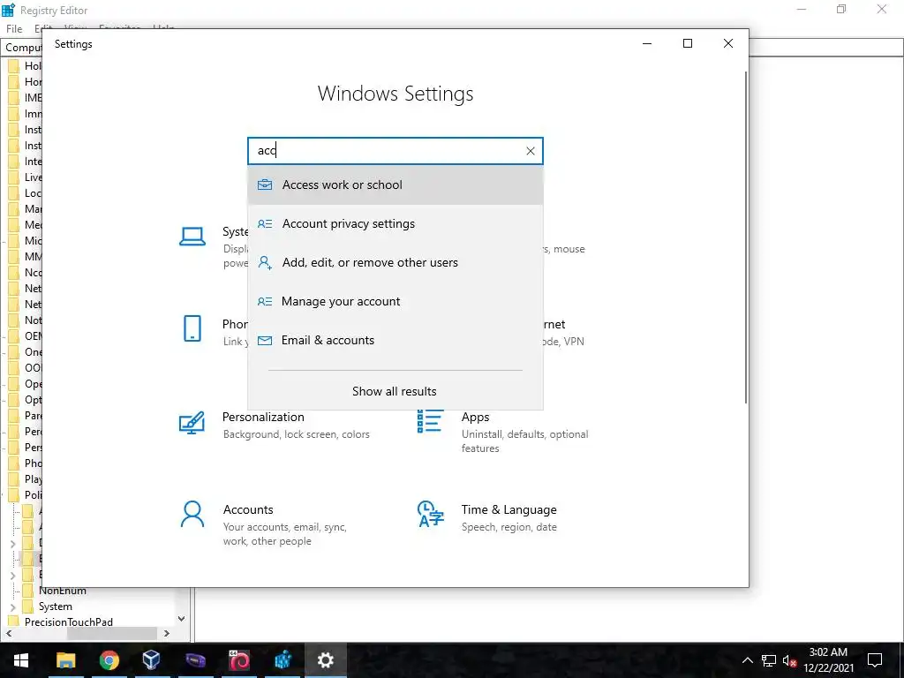Click the Account privacy settings icon
The image size is (904, 678).
click(x=265, y=223)
